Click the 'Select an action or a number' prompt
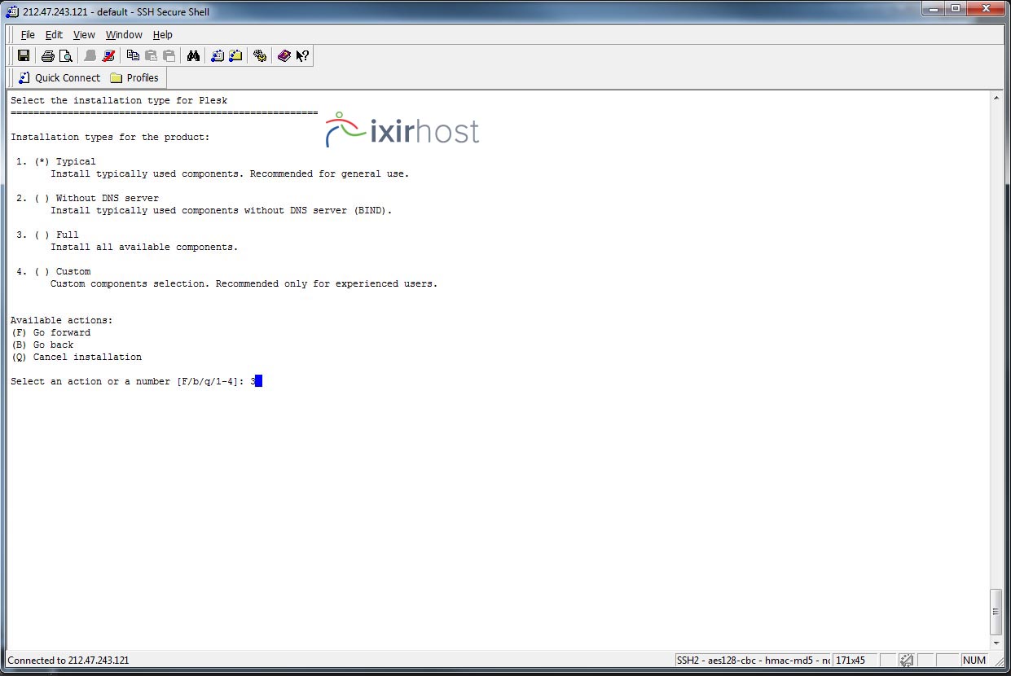Screen dimensions: 1011x676 pos(128,381)
